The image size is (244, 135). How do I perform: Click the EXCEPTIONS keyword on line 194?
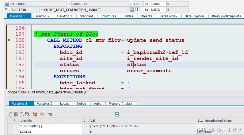tap(69, 77)
